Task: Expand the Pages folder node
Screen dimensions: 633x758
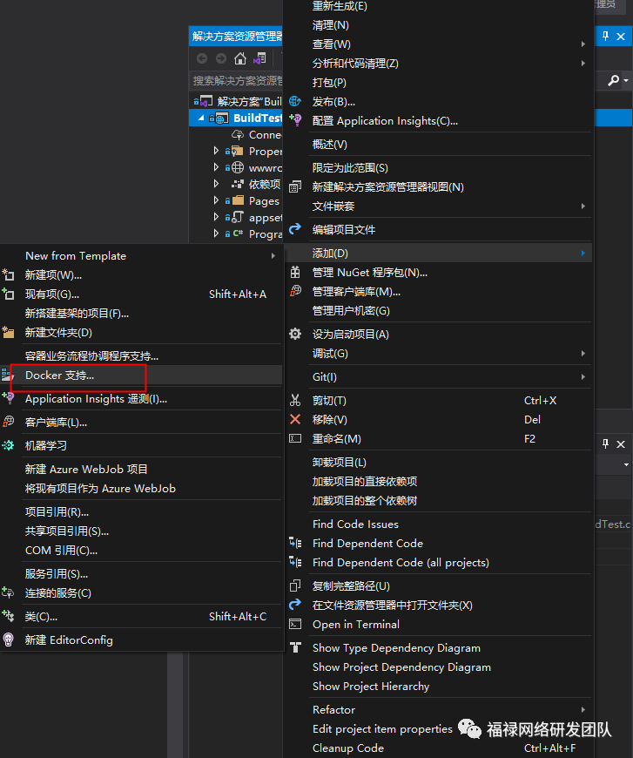Action: (216, 200)
